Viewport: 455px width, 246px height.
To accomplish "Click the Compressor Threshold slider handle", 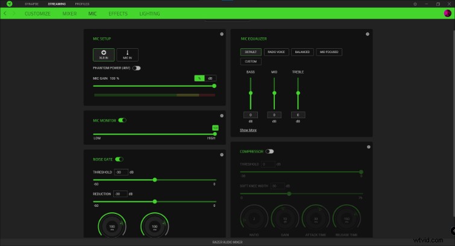I will pyautogui.click(x=361, y=172).
